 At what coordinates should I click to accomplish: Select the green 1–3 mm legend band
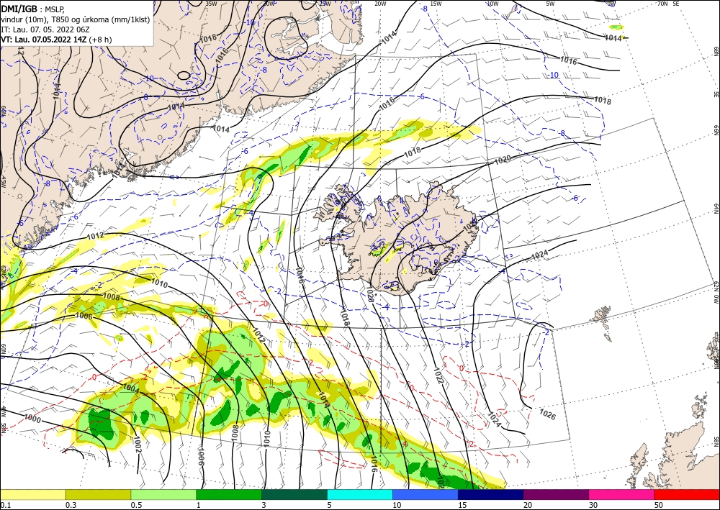tap(229, 494)
